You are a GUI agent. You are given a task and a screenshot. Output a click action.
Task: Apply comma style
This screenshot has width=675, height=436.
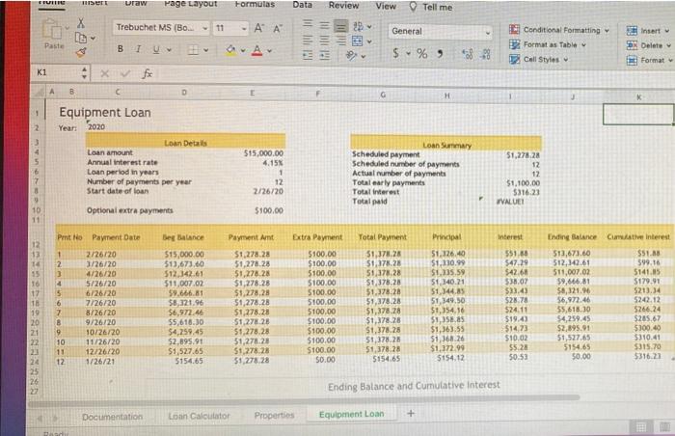(440, 54)
